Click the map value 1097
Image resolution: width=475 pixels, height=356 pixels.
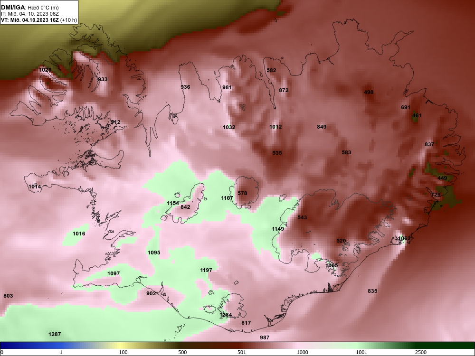coord(114,274)
